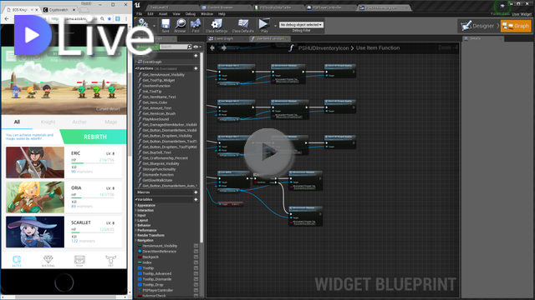Expand the Render Transform category

coord(150,235)
